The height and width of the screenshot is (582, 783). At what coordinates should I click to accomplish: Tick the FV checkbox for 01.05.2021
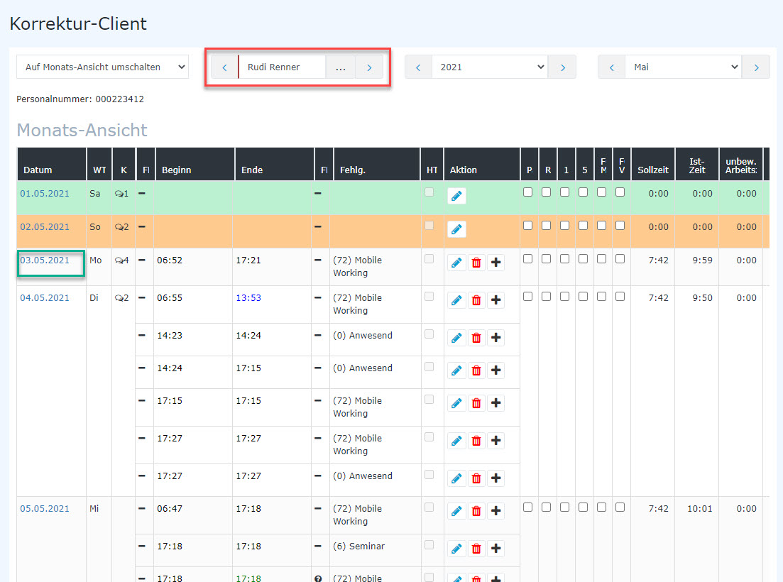(620, 192)
